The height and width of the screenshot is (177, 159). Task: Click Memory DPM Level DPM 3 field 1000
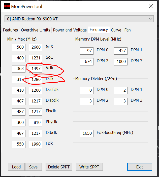(121, 62)
